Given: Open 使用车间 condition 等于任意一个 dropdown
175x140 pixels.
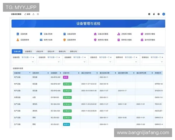Looking at the screenshot, I should click(131, 57).
